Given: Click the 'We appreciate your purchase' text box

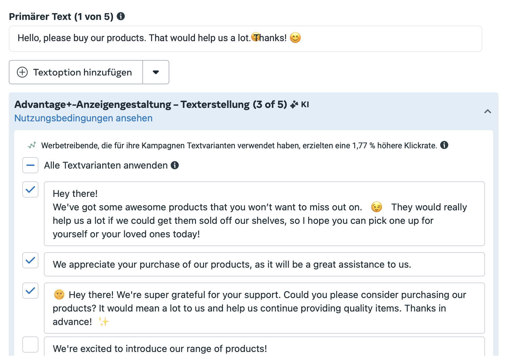Looking at the screenshot, I should tap(264, 264).
